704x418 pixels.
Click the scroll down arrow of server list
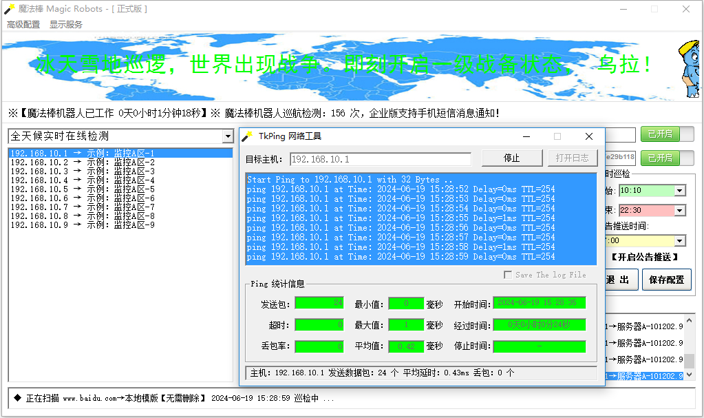point(689,375)
